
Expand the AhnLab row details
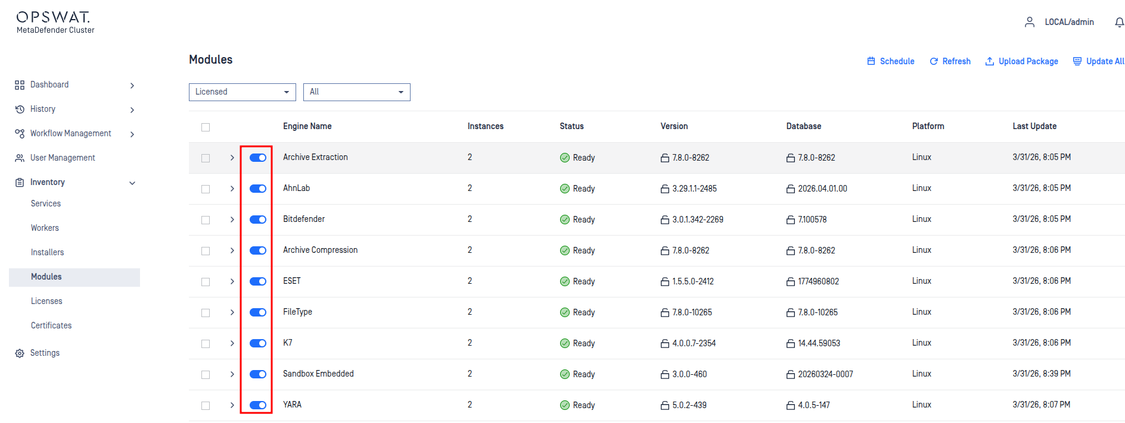[x=232, y=189]
